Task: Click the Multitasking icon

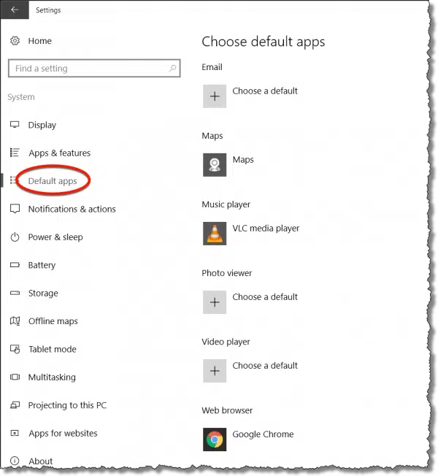Action: [x=15, y=377]
